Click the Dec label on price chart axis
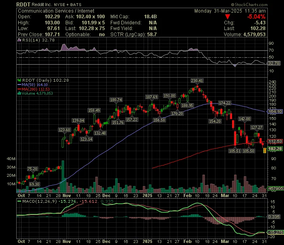 point(106,195)
